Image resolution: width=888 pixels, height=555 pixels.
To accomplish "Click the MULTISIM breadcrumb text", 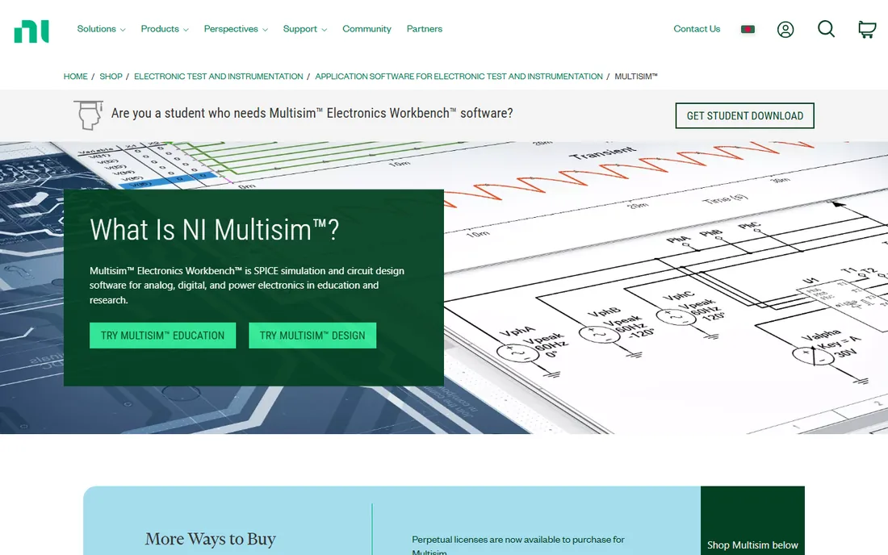I will (x=636, y=77).
